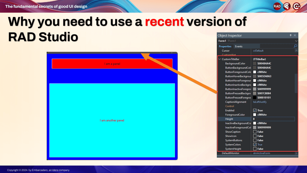Click the Height value field showing 8
307x173 pixels.
(x=273, y=119)
